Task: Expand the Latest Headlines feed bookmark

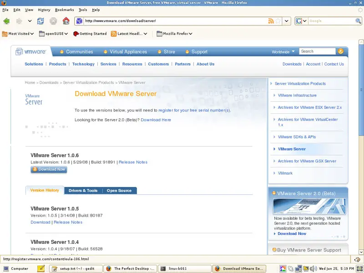Action: (129, 34)
